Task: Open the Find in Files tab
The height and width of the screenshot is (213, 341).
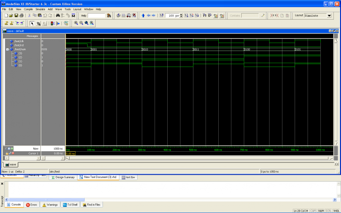Action: click(91, 205)
